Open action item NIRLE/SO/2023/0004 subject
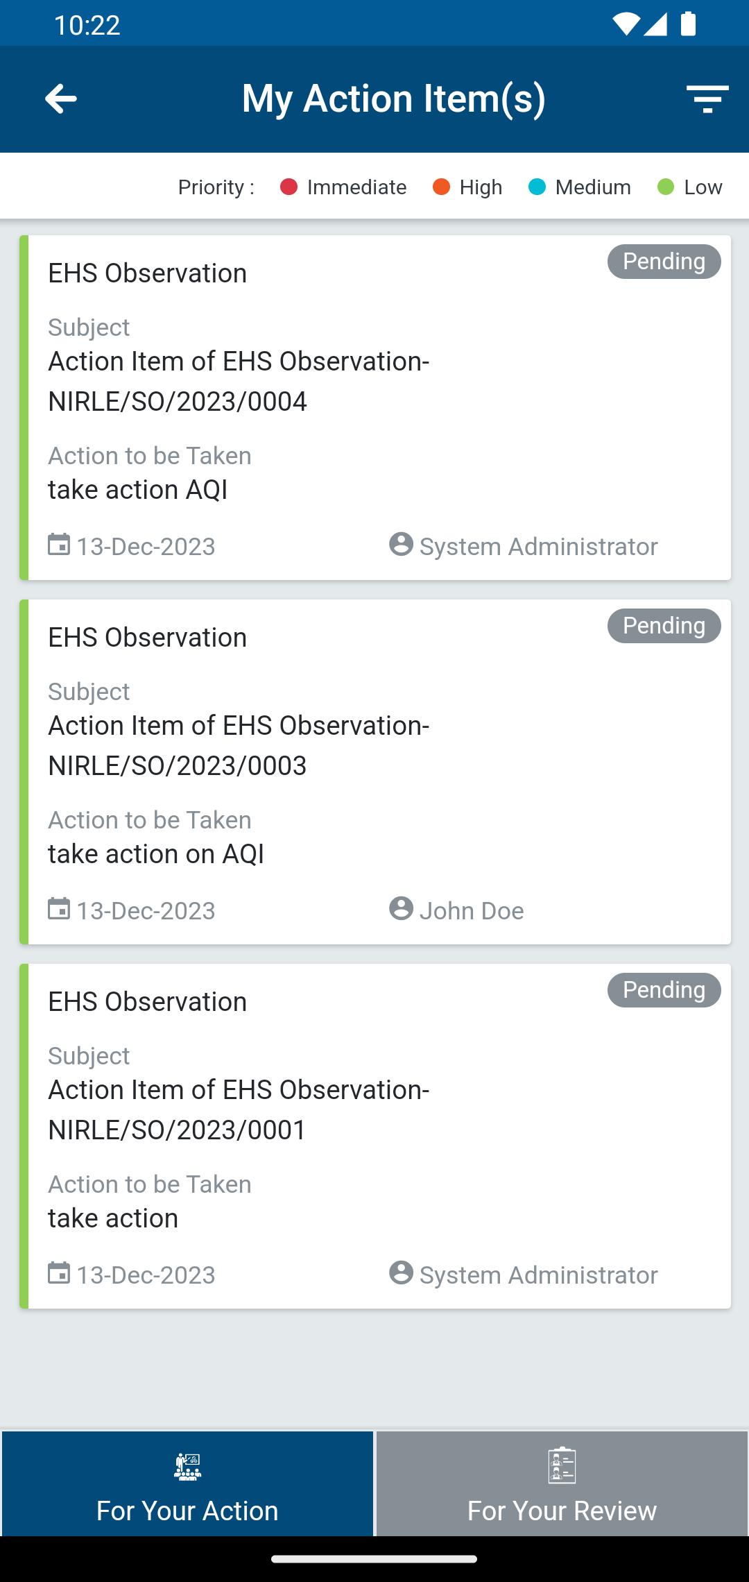The width and height of the screenshot is (749, 1582). pyautogui.click(x=239, y=381)
